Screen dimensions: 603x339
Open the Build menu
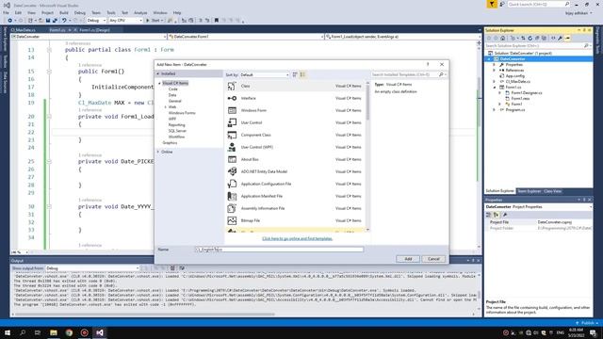[64, 12]
